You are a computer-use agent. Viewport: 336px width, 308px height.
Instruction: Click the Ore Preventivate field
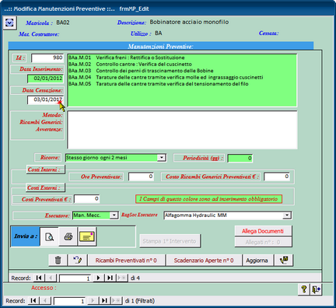point(141,177)
